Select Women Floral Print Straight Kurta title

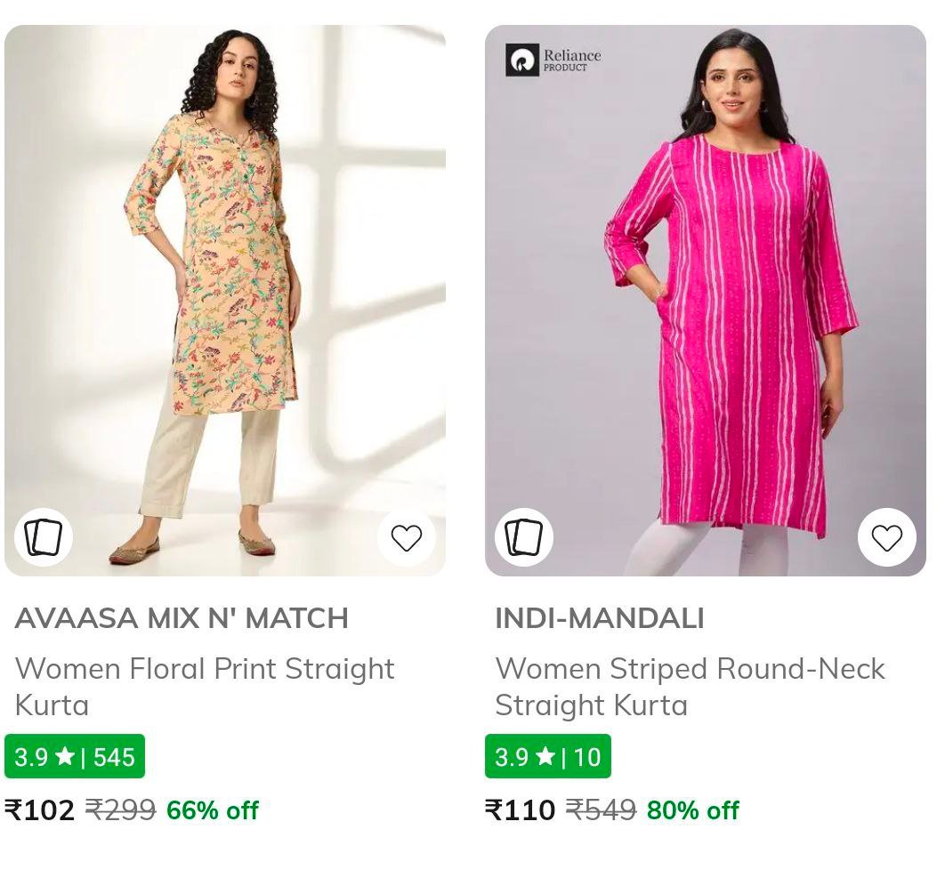pyautogui.click(x=205, y=687)
